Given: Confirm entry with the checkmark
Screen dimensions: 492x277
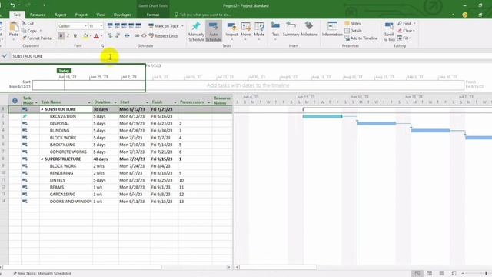Looking at the screenshot, I should pos(5,56).
